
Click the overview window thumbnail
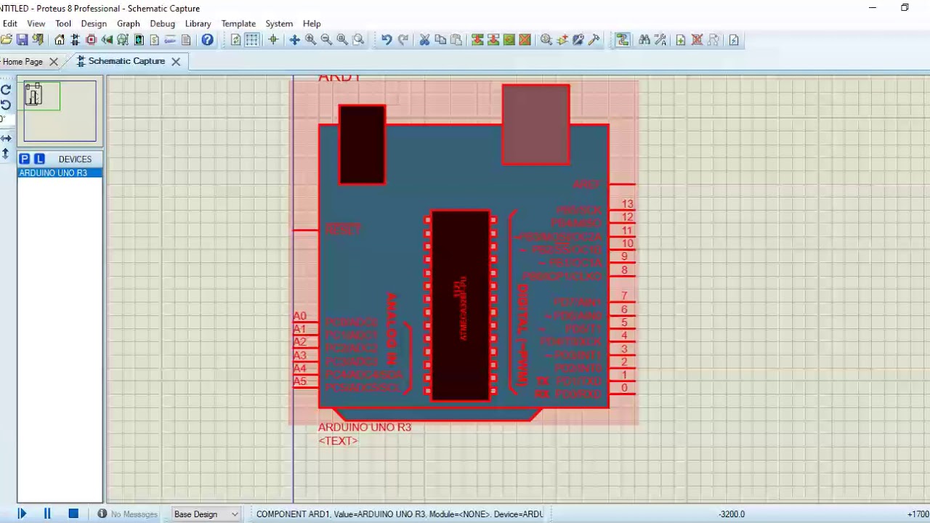click(x=60, y=111)
